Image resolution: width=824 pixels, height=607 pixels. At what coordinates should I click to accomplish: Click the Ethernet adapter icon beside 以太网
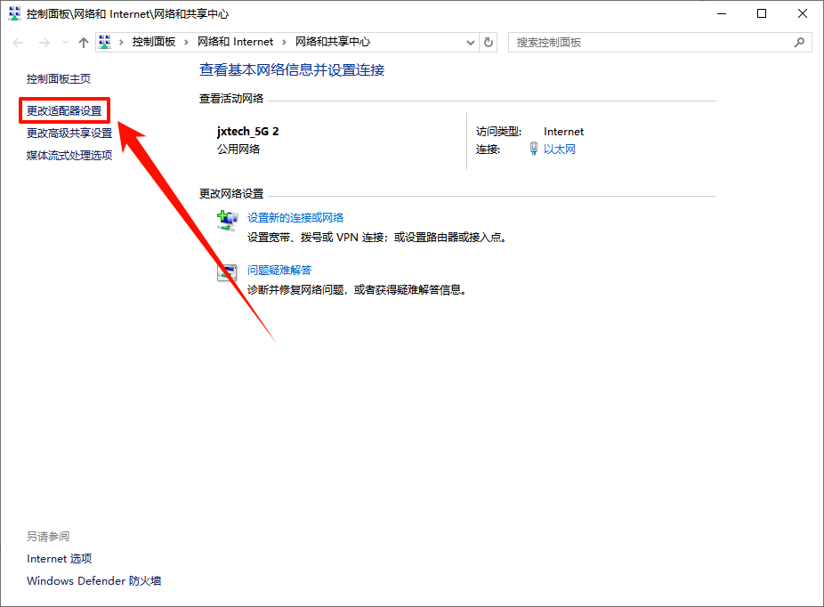click(x=533, y=149)
